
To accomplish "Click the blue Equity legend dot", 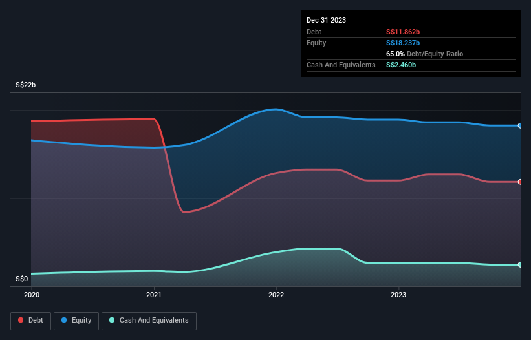I will (x=64, y=320).
